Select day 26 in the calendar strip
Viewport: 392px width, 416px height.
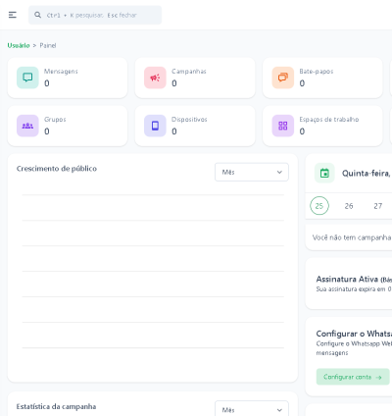click(349, 206)
